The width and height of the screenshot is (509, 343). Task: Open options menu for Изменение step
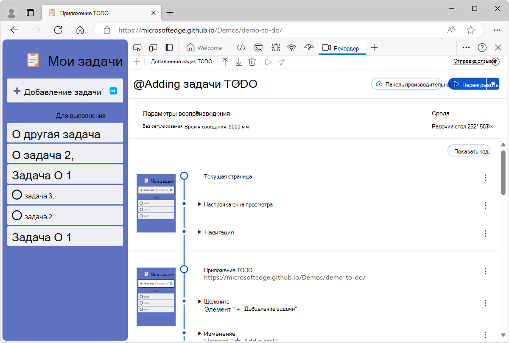coord(486,335)
